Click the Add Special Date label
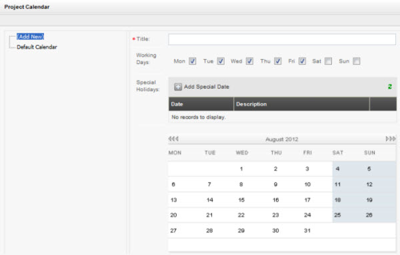 coord(207,87)
